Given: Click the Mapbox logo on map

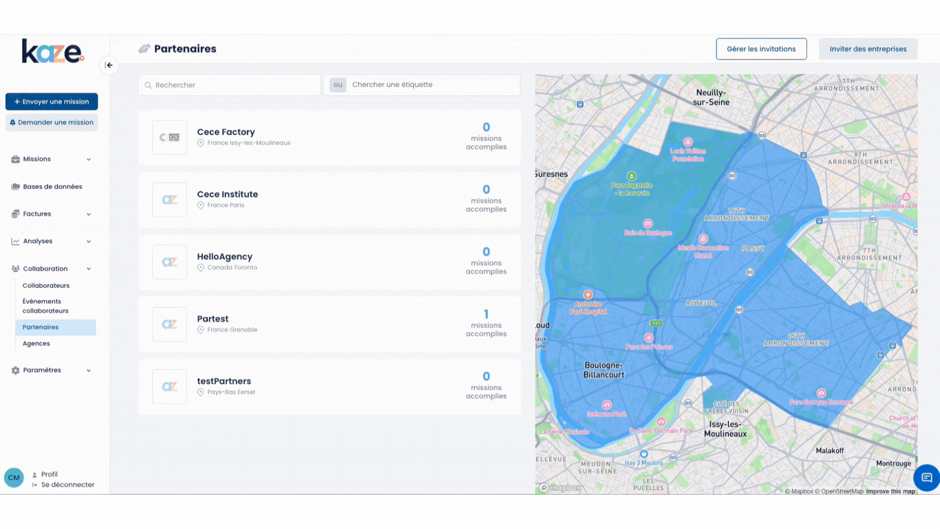Looking at the screenshot, I should 560,487.
